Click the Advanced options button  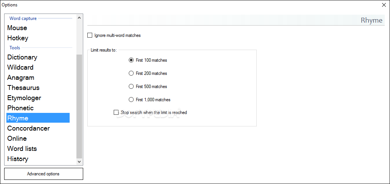coord(43,174)
